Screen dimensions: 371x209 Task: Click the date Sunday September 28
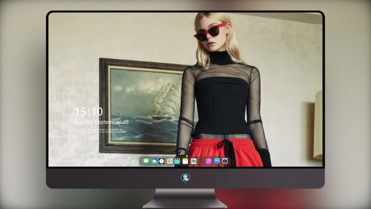point(102,122)
